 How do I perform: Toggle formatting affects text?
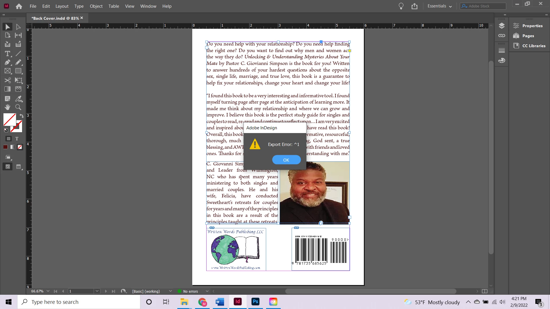17,139
